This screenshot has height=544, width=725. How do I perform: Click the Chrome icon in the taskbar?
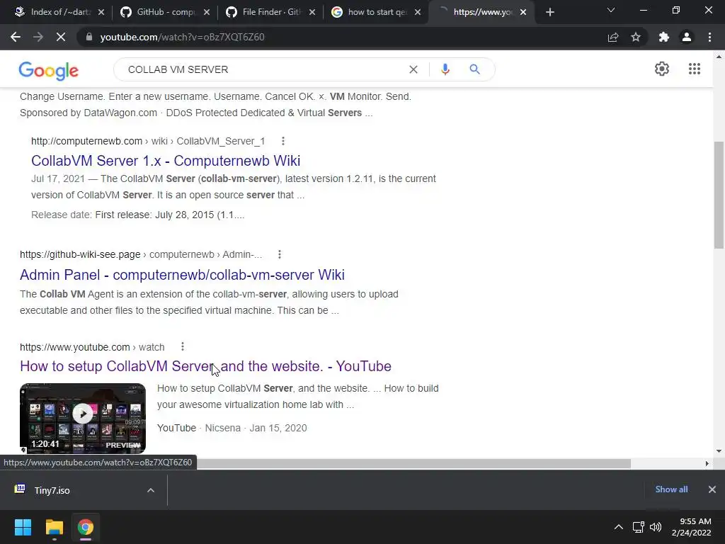coord(86,527)
